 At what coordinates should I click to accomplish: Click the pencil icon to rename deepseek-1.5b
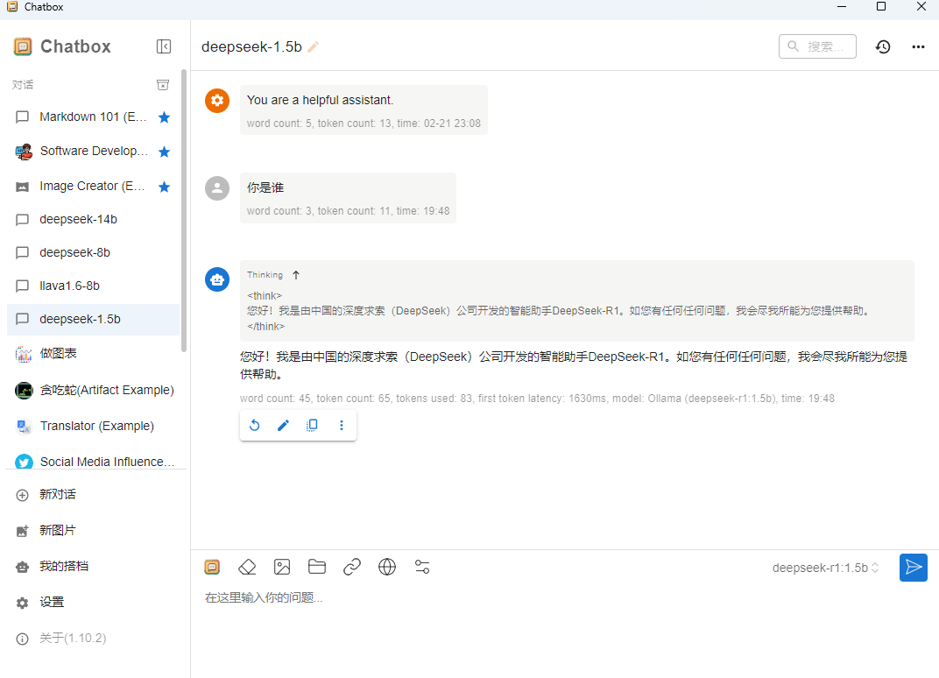click(314, 47)
